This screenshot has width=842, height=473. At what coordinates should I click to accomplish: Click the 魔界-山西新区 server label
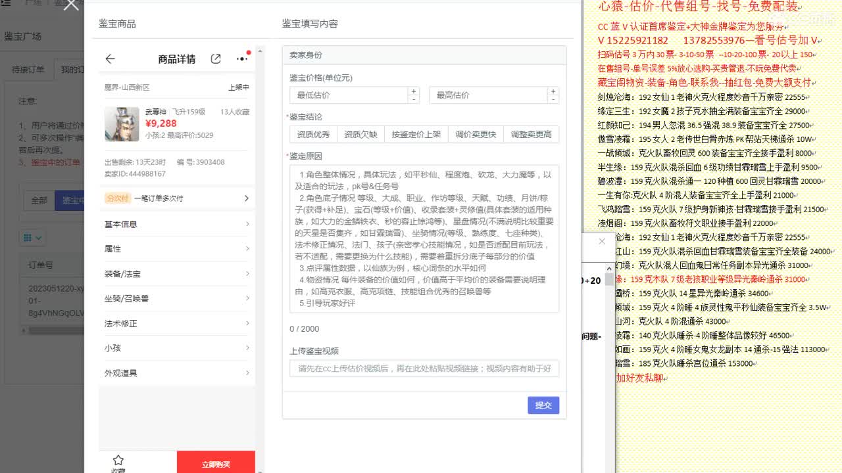pyautogui.click(x=127, y=87)
